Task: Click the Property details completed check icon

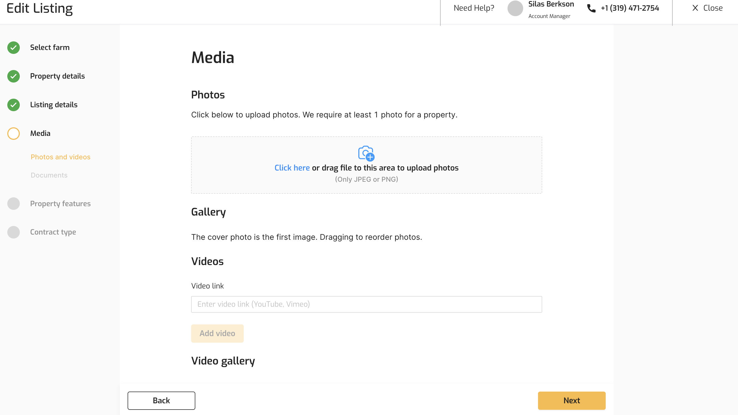Action: click(x=14, y=76)
